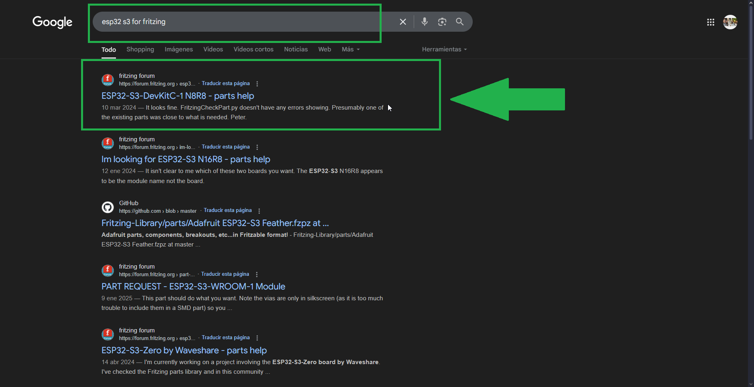Switch to the Web tab
This screenshot has width=754, height=387.
(x=325, y=49)
